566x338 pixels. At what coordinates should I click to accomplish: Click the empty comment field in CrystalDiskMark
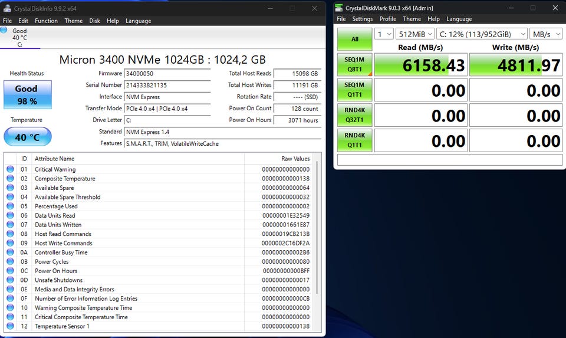(x=450, y=159)
